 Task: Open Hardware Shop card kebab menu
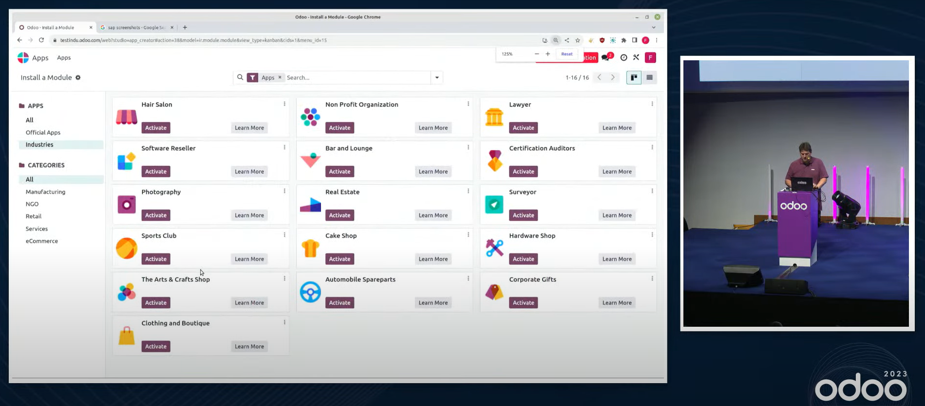pos(652,235)
